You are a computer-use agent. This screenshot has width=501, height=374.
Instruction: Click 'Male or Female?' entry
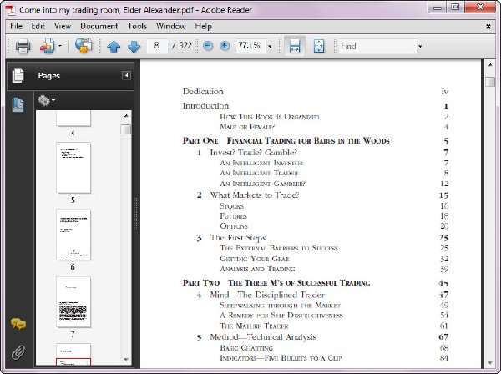247,127
